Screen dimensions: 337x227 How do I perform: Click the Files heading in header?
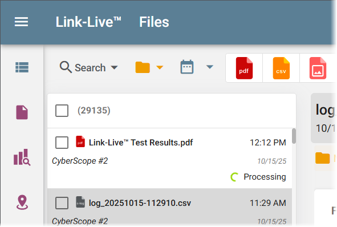pyautogui.click(x=154, y=22)
